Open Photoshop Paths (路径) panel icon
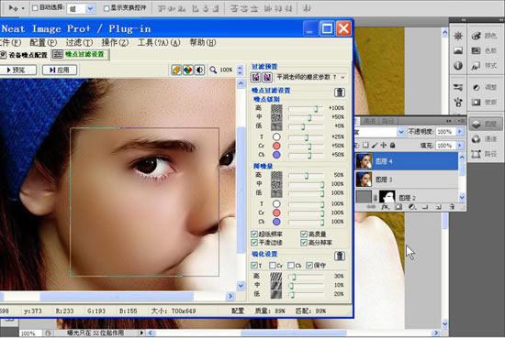505x338 pixels. 477,154
